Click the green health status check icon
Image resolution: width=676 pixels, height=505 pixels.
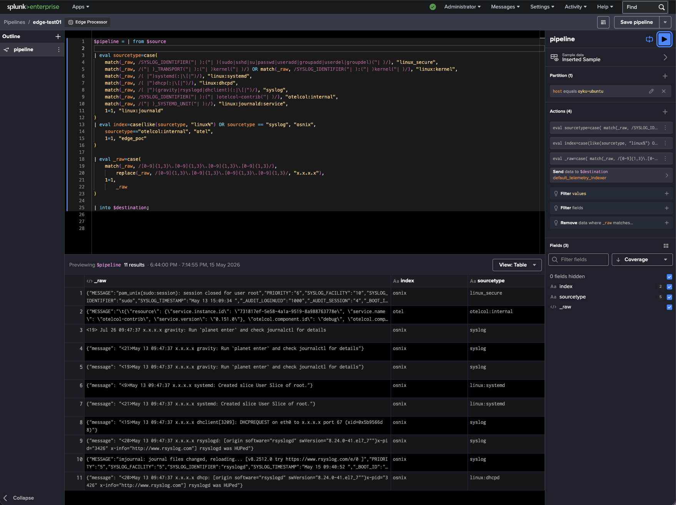433,7
